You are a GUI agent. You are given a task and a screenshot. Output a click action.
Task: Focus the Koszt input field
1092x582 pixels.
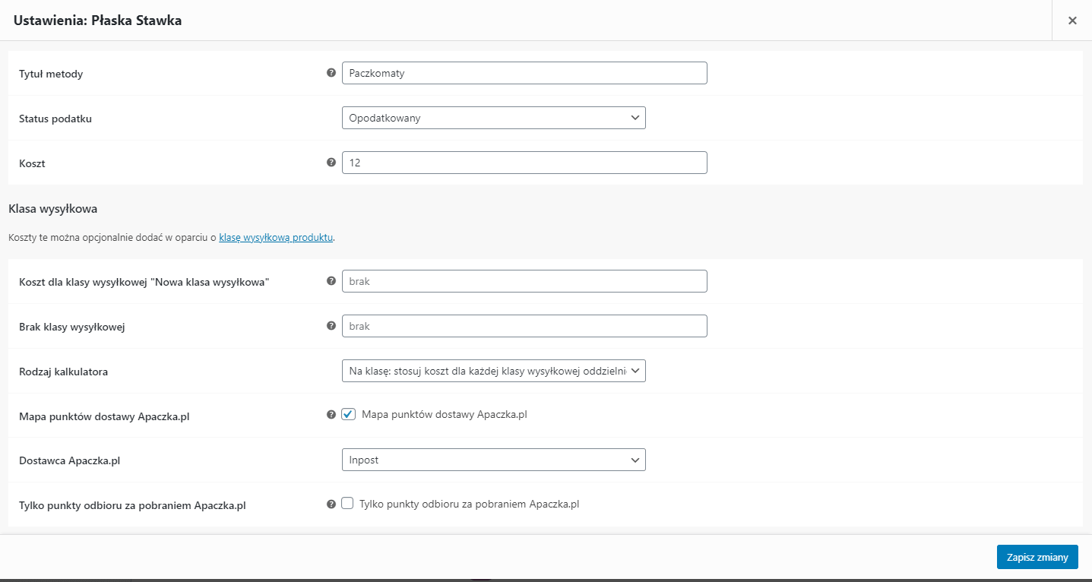coord(524,163)
